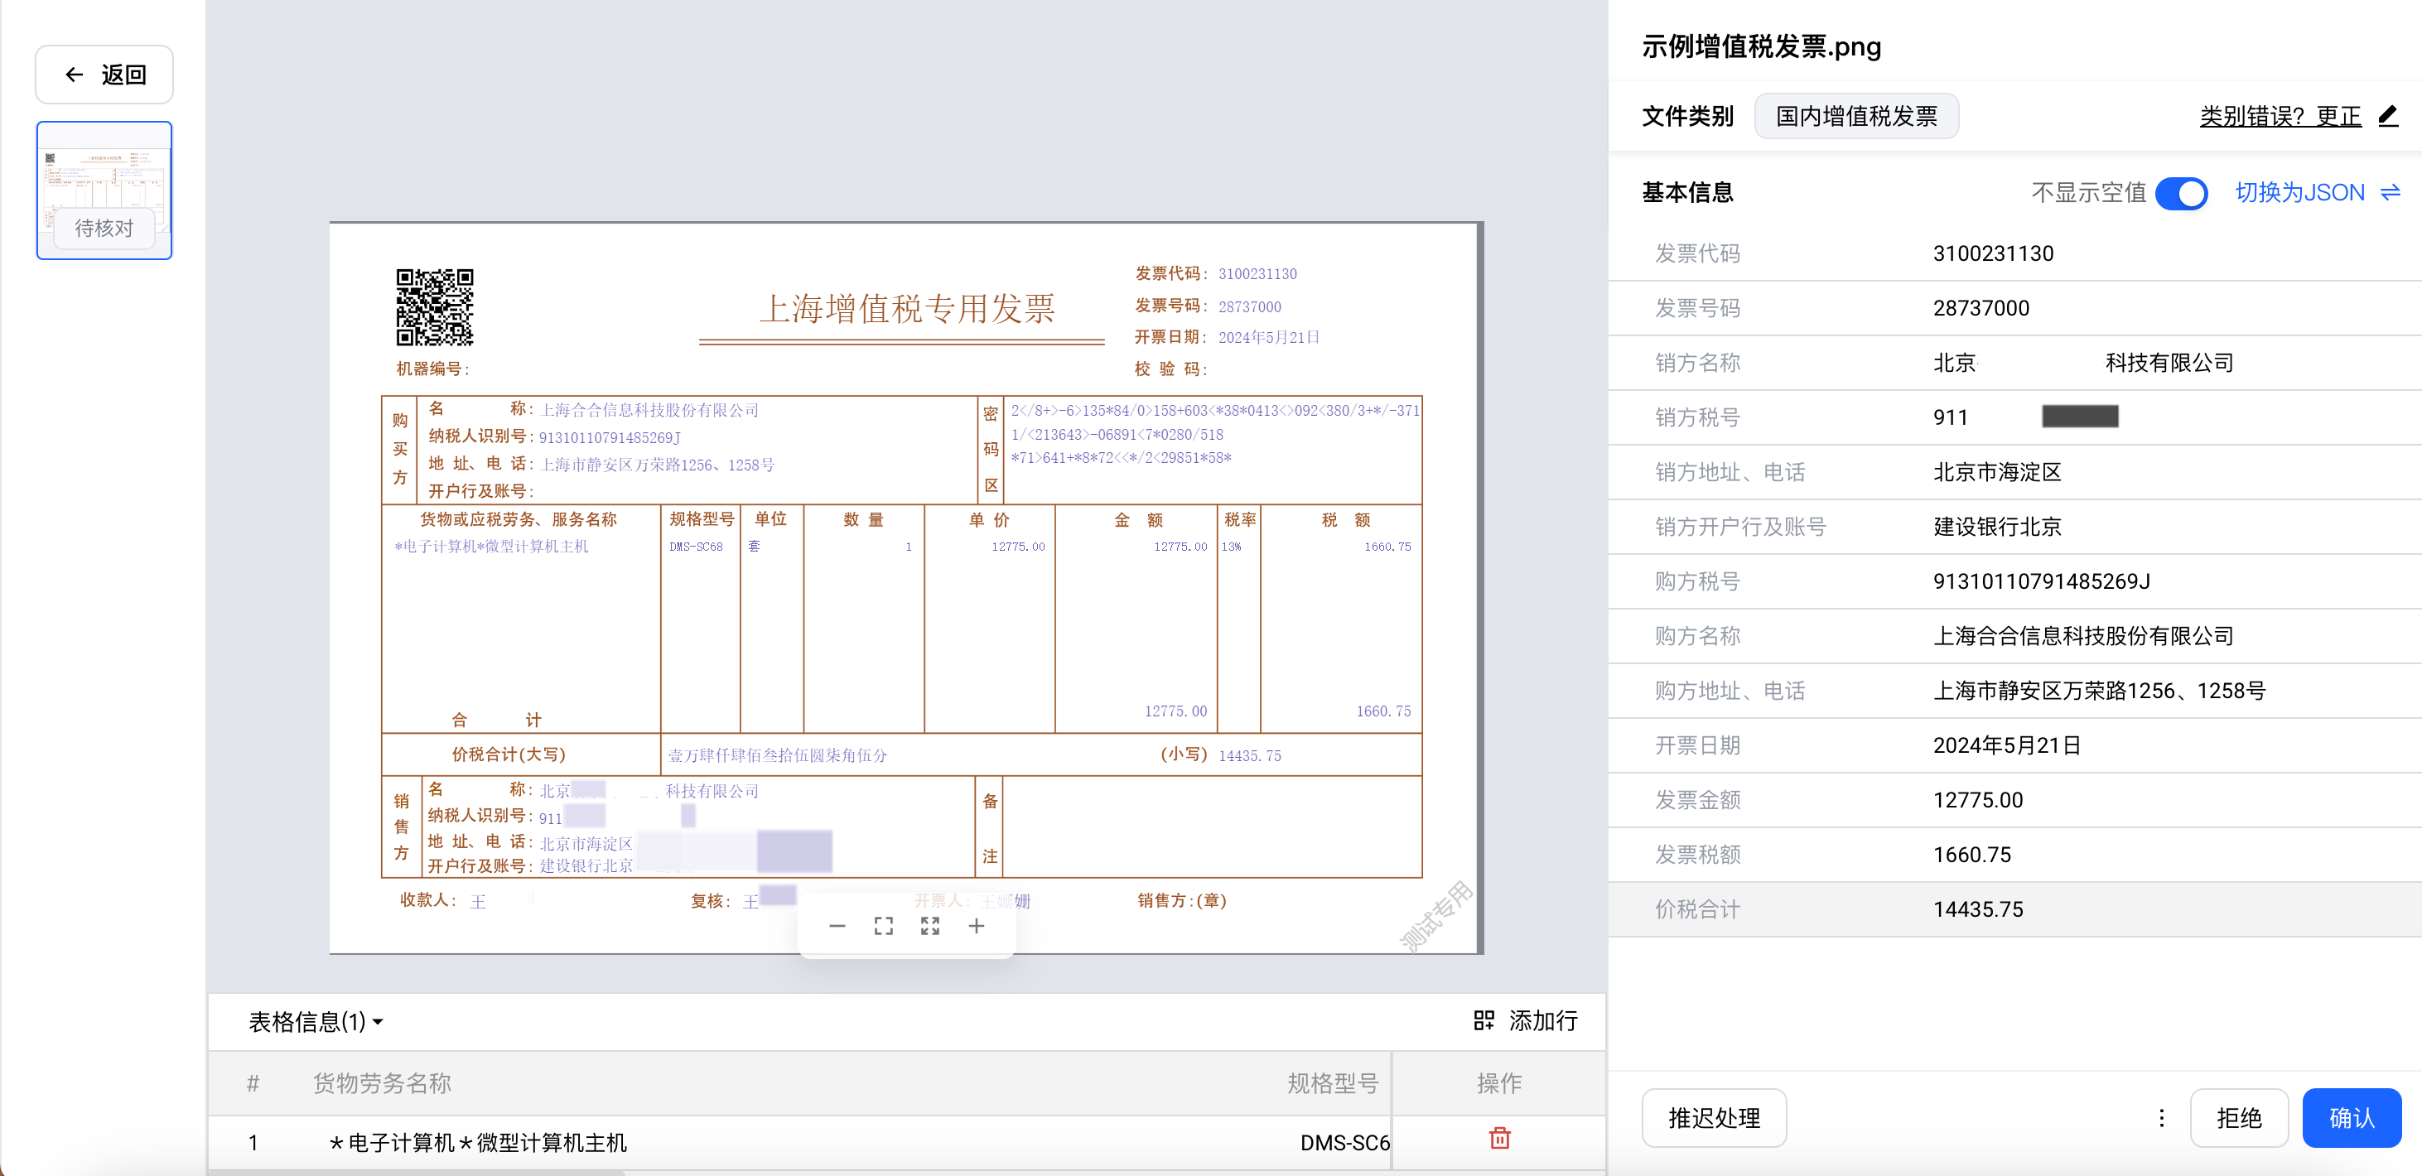Viewport: 2422px width, 1176px height.
Task: Click the fit-to-screen bracket icon
Action: (x=883, y=926)
